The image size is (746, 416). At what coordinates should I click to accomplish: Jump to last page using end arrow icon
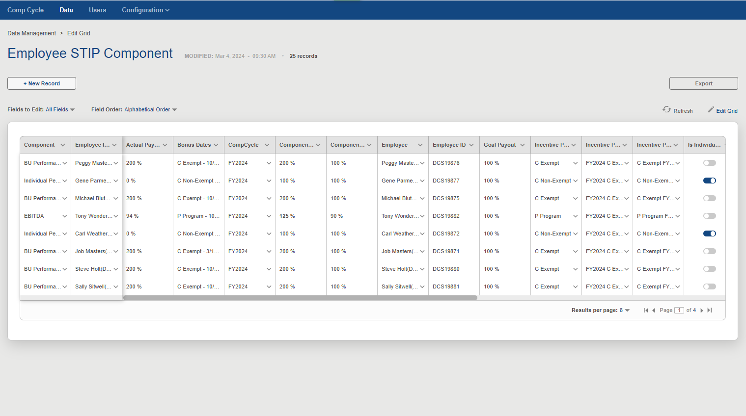[x=710, y=310]
